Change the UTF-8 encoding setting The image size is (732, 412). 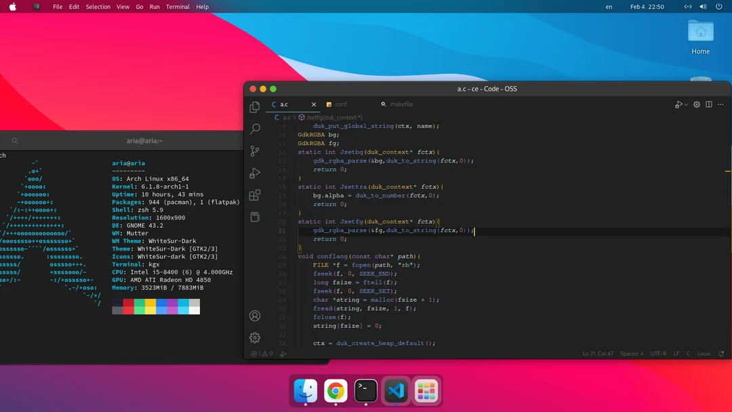click(x=658, y=353)
